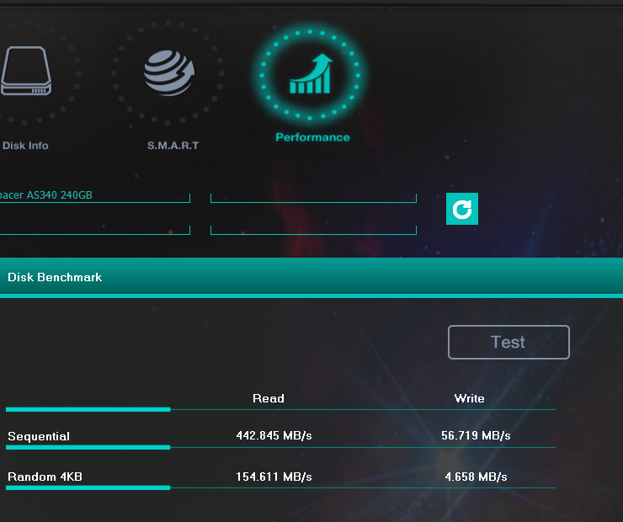Click the Read column header
The height and width of the screenshot is (522, 623).
click(269, 398)
